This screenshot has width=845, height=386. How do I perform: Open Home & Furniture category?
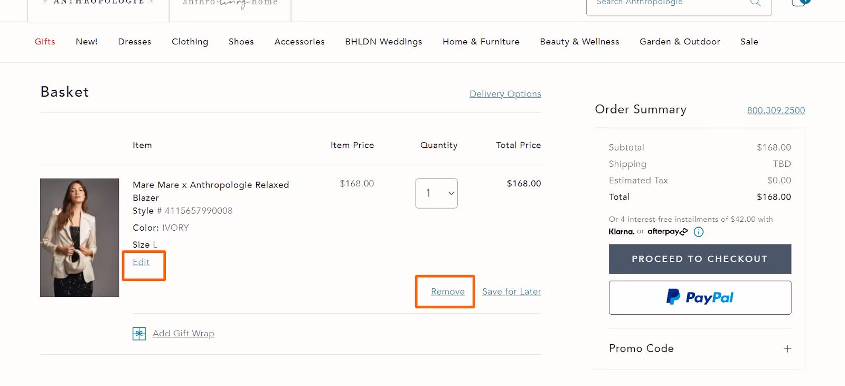(x=481, y=42)
